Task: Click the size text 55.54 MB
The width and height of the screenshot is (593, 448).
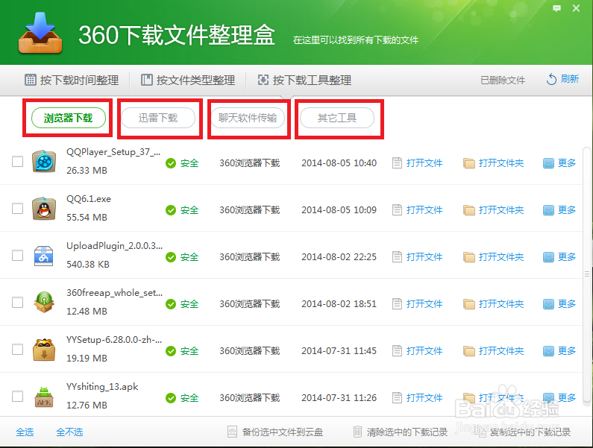Action: tap(87, 218)
